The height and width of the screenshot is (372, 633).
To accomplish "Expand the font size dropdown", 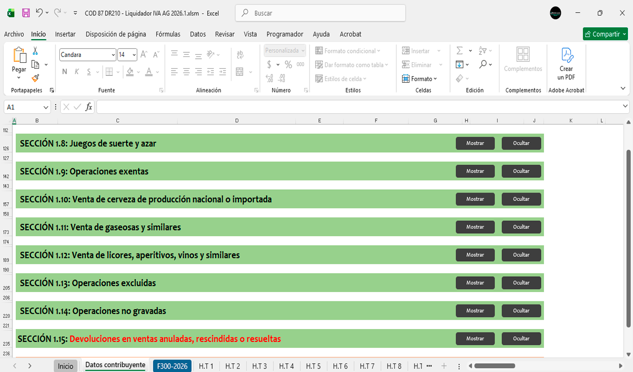I will tap(134, 55).
